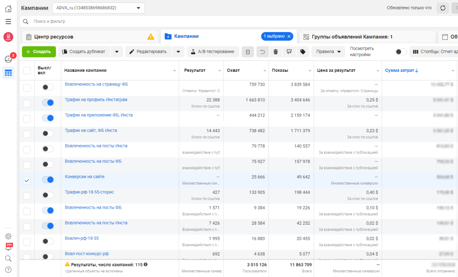
Task: Open settings gear in left sidebar
Action: (8, 236)
